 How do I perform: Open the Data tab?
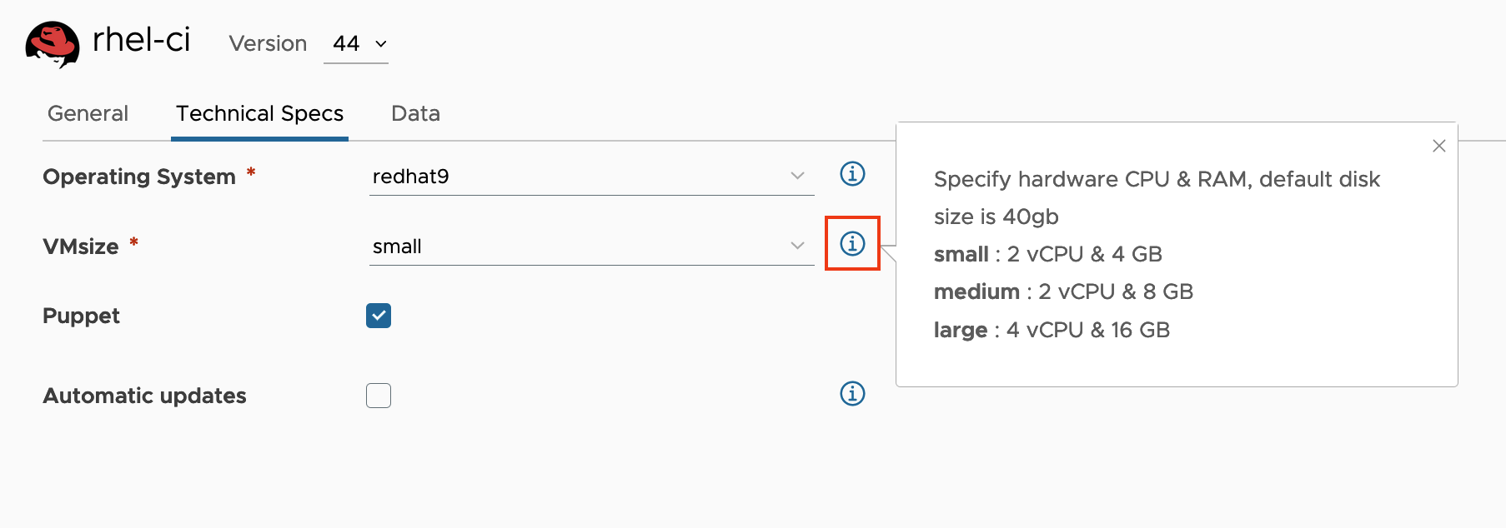[415, 113]
